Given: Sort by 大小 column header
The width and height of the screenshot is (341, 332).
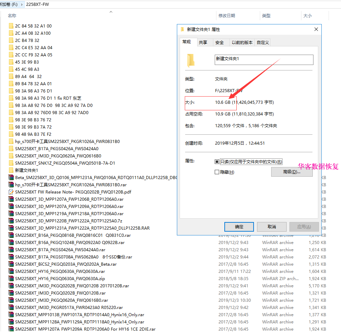Looking at the screenshot, I should [308, 16].
